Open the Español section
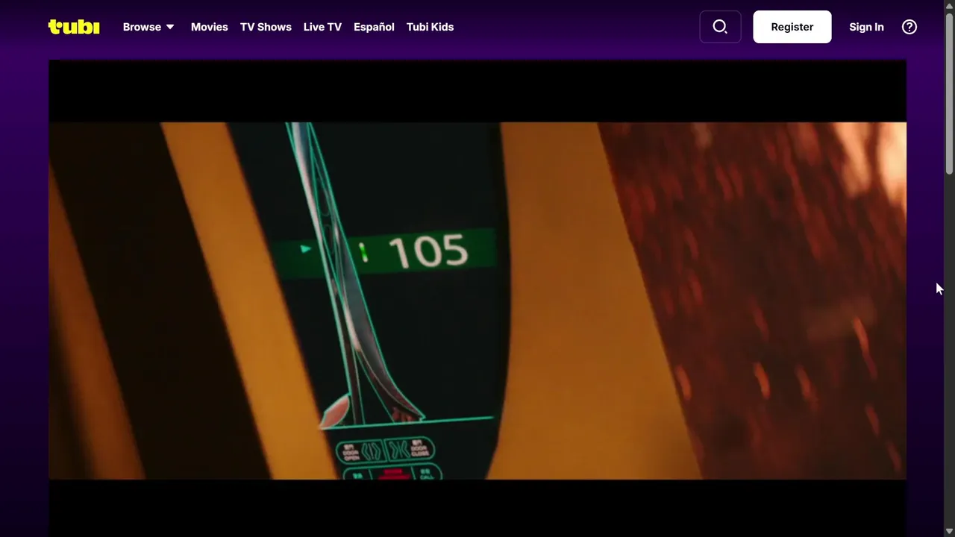Screen dimensions: 955x537 (374, 27)
